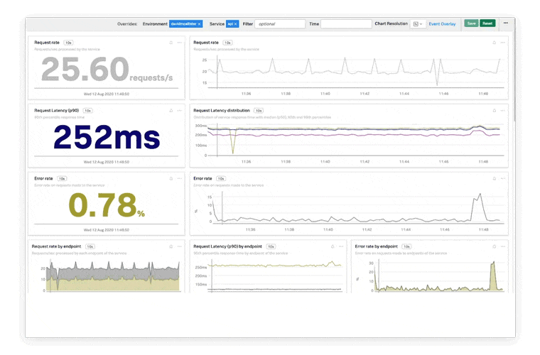This screenshot has width=540, height=355.
Task: Click the Reset button
Action: 487,23
